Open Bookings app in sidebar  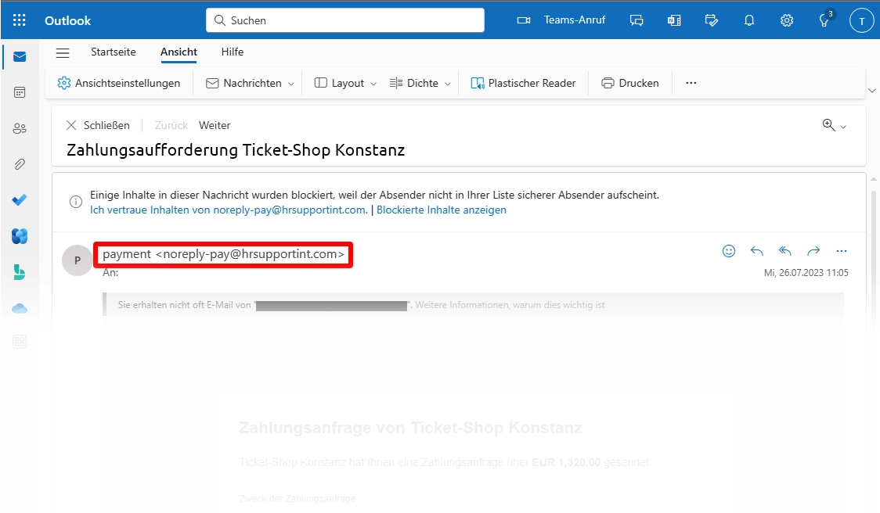20,272
